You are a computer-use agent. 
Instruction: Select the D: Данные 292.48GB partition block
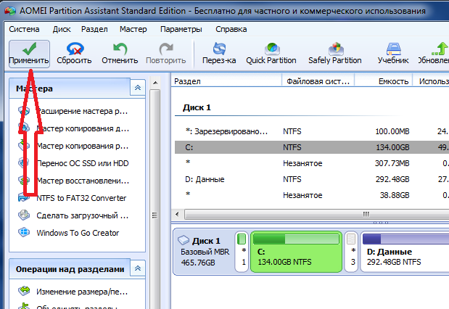click(404, 252)
